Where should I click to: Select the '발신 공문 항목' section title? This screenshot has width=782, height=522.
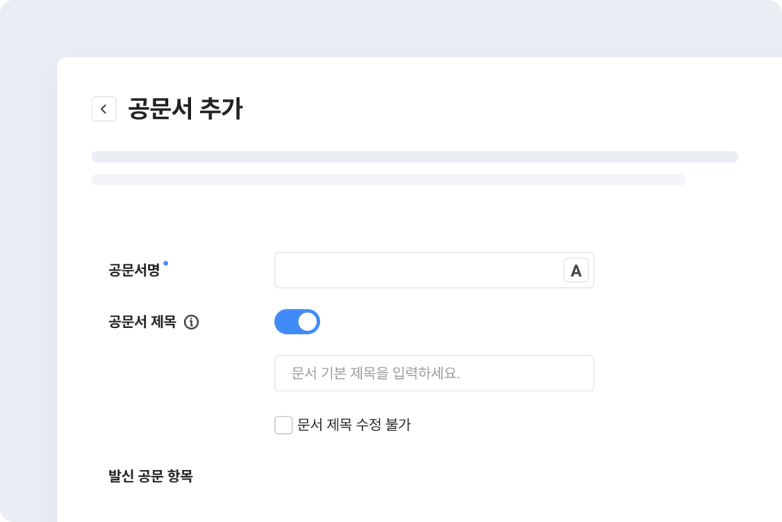pos(150,476)
